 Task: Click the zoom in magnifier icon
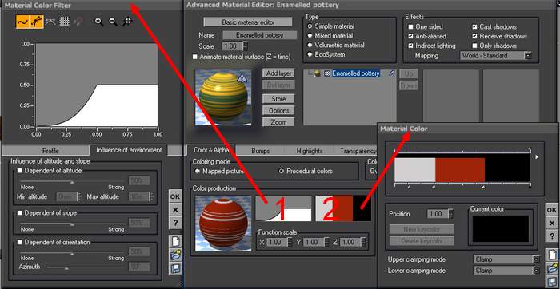point(99,22)
